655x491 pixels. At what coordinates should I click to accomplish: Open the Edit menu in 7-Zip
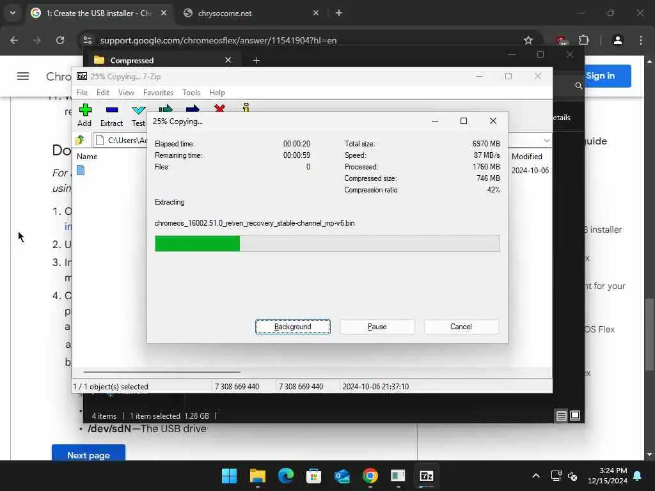(103, 93)
